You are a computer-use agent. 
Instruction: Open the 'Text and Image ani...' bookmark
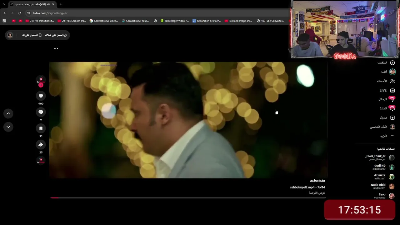point(238,21)
